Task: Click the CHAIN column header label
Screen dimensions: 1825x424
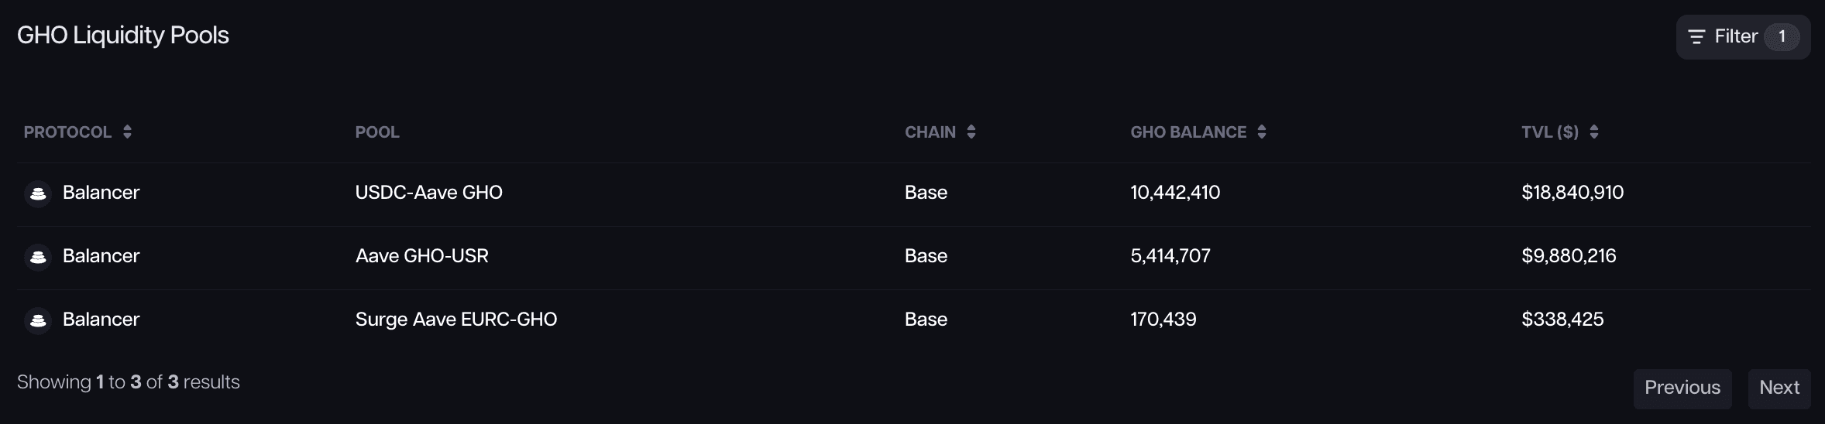Action: pyautogui.click(x=930, y=132)
